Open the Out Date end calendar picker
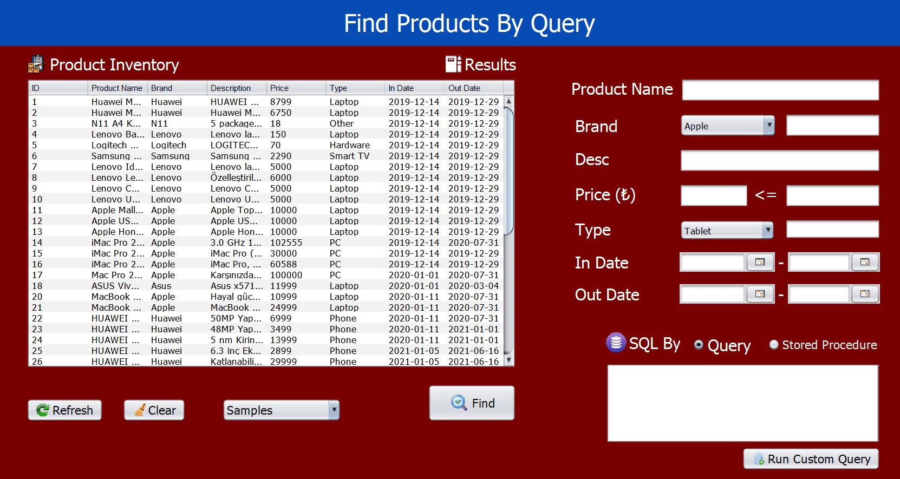This screenshot has width=900, height=479. (x=865, y=294)
